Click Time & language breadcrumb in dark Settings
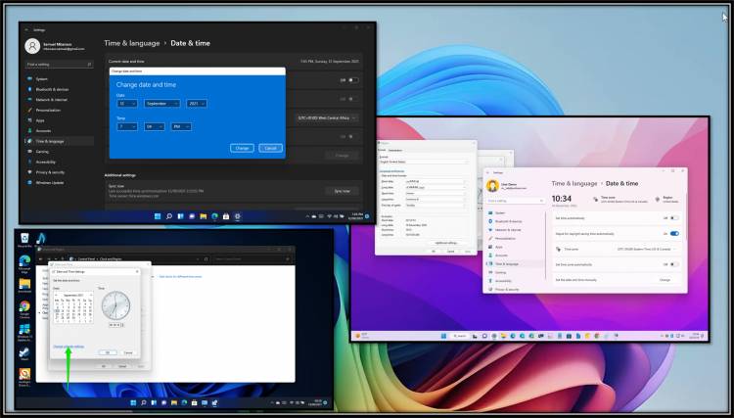 [x=131, y=43]
